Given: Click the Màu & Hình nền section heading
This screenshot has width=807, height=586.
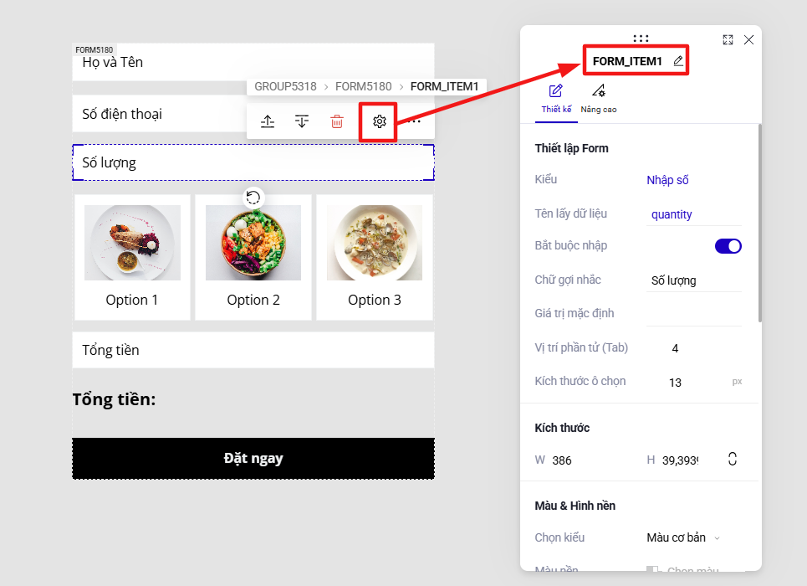Looking at the screenshot, I should click(575, 506).
